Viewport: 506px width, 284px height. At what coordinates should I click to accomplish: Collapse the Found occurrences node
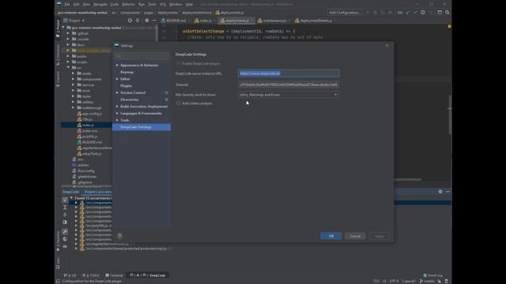pos(72,198)
